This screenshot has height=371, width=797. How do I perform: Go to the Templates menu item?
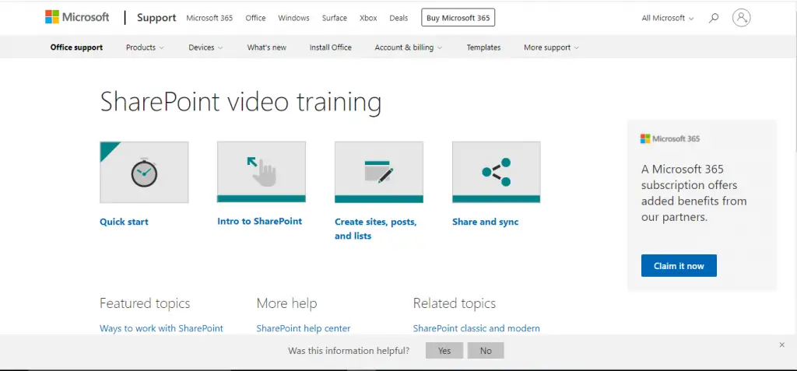pyautogui.click(x=483, y=47)
